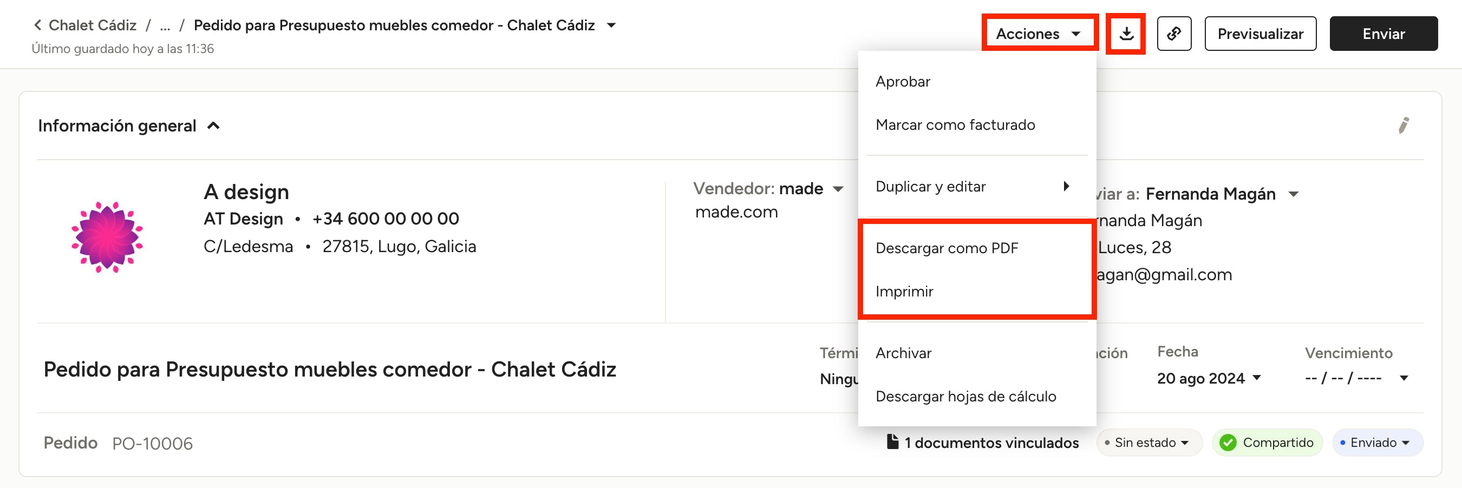The width and height of the screenshot is (1462, 488).
Task: Click the download icon button
Action: click(1126, 34)
